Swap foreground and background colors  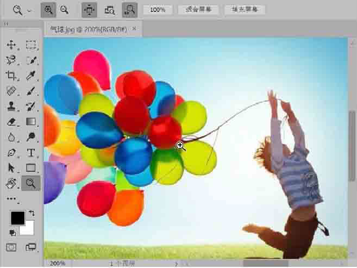(32, 213)
